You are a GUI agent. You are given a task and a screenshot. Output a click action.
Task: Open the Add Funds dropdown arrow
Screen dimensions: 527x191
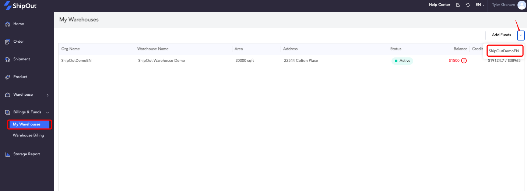pos(521,35)
